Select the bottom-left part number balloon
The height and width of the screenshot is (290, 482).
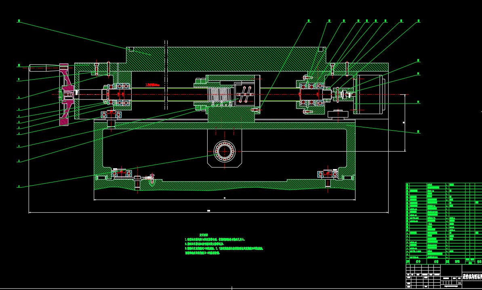click(19, 187)
